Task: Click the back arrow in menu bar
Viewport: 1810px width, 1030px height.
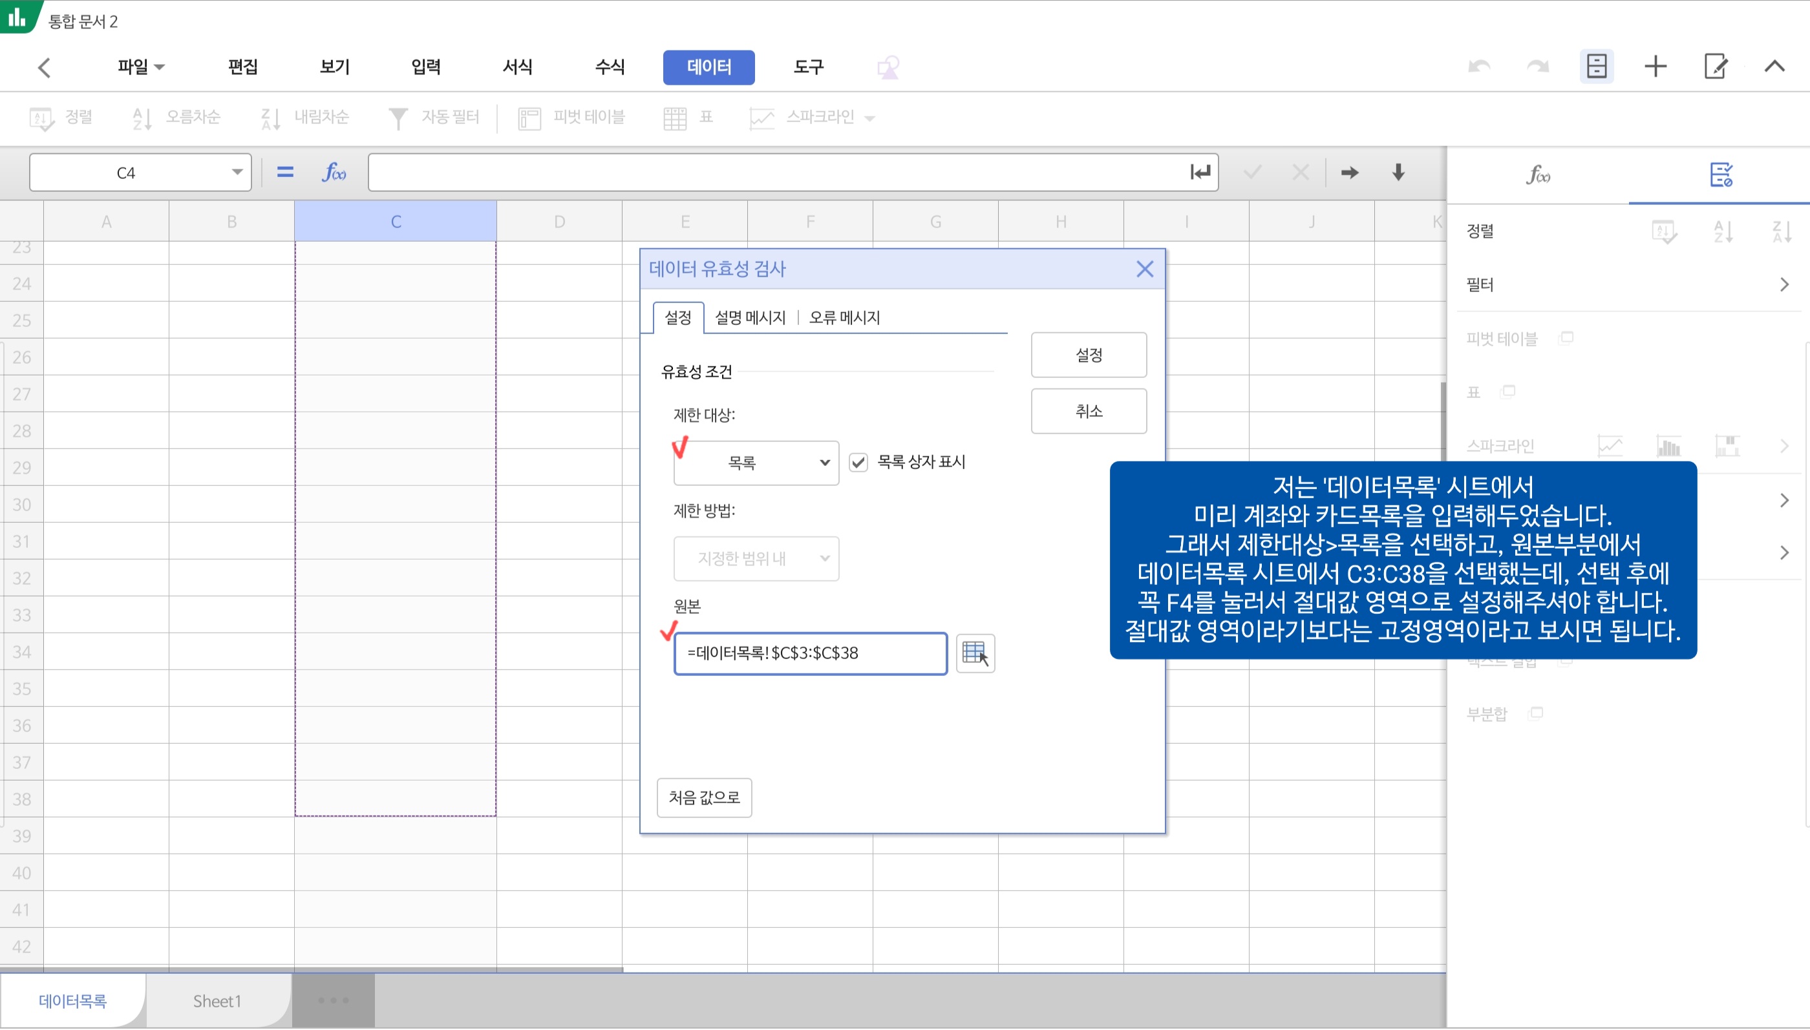Action: tap(45, 68)
